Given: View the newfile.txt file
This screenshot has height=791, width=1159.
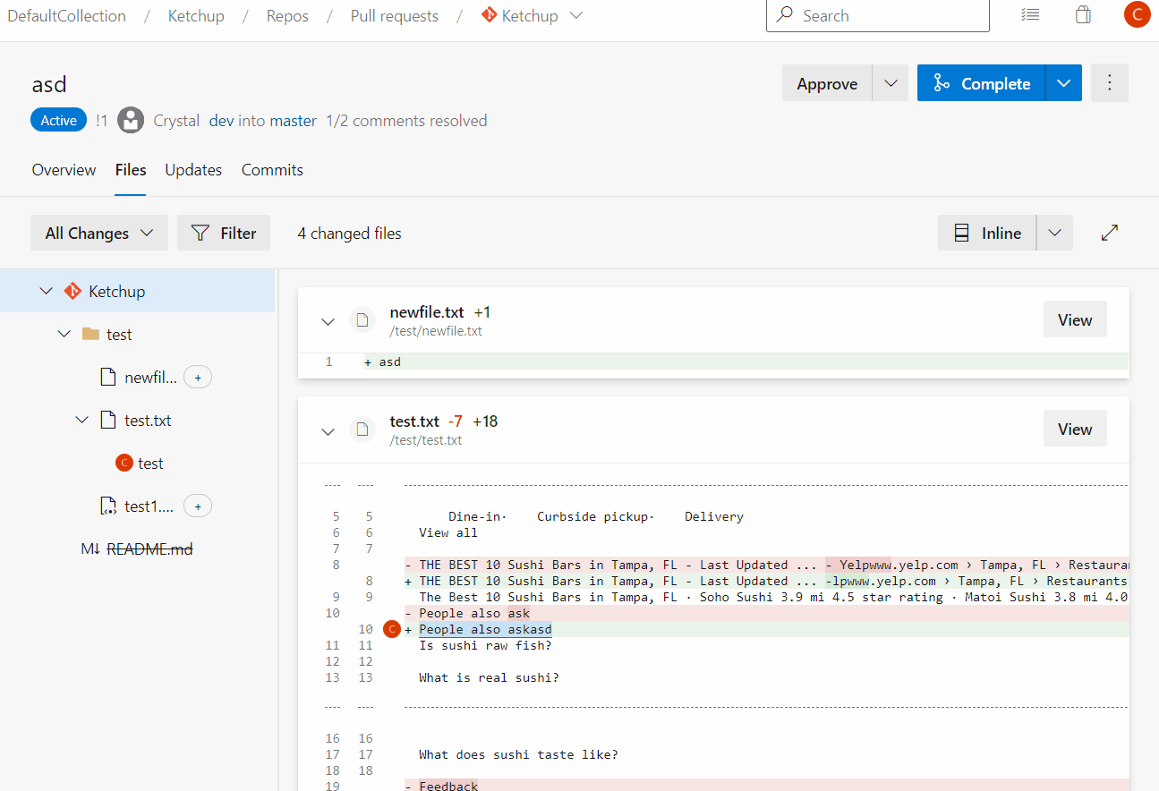Looking at the screenshot, I should 1074,319.
